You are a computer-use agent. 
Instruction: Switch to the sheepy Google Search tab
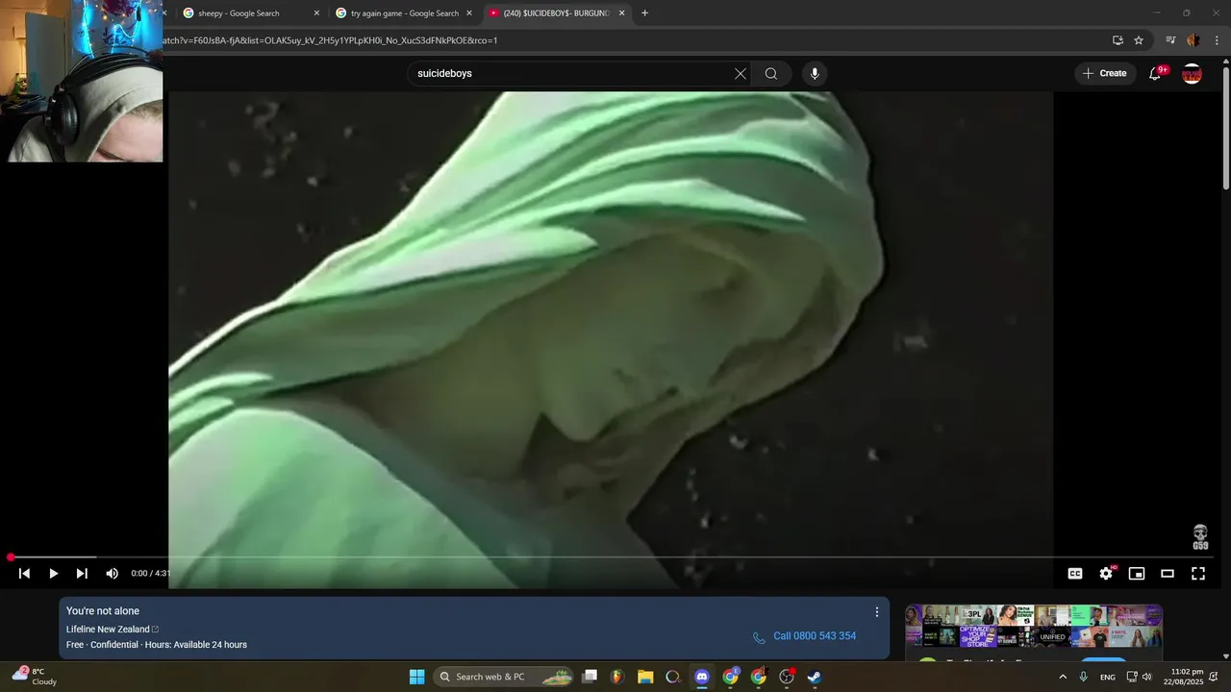coord(250,13)
